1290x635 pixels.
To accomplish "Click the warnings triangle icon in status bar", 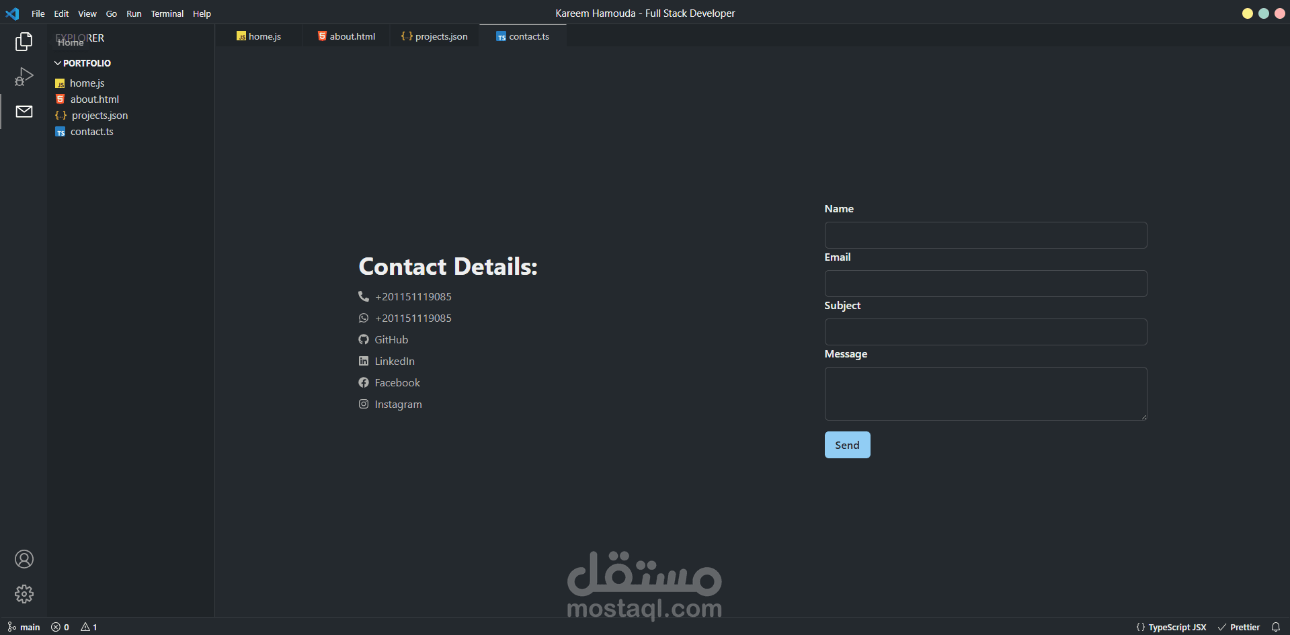I will point(85,627).
